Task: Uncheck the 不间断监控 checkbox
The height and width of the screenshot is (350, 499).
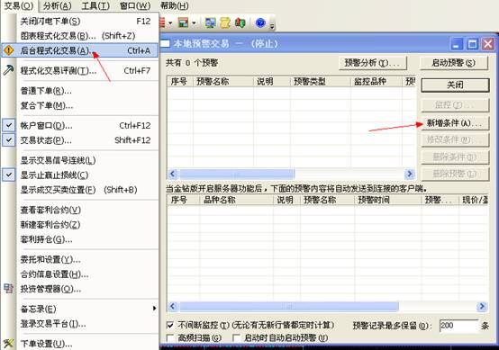Action: (170, 325)
